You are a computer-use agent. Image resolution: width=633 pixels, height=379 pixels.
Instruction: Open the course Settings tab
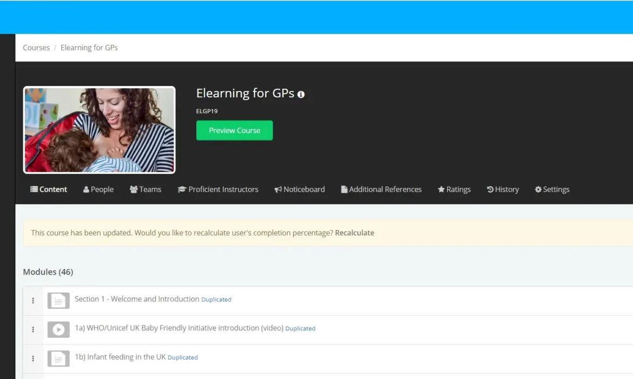click(x=552, y=190)
